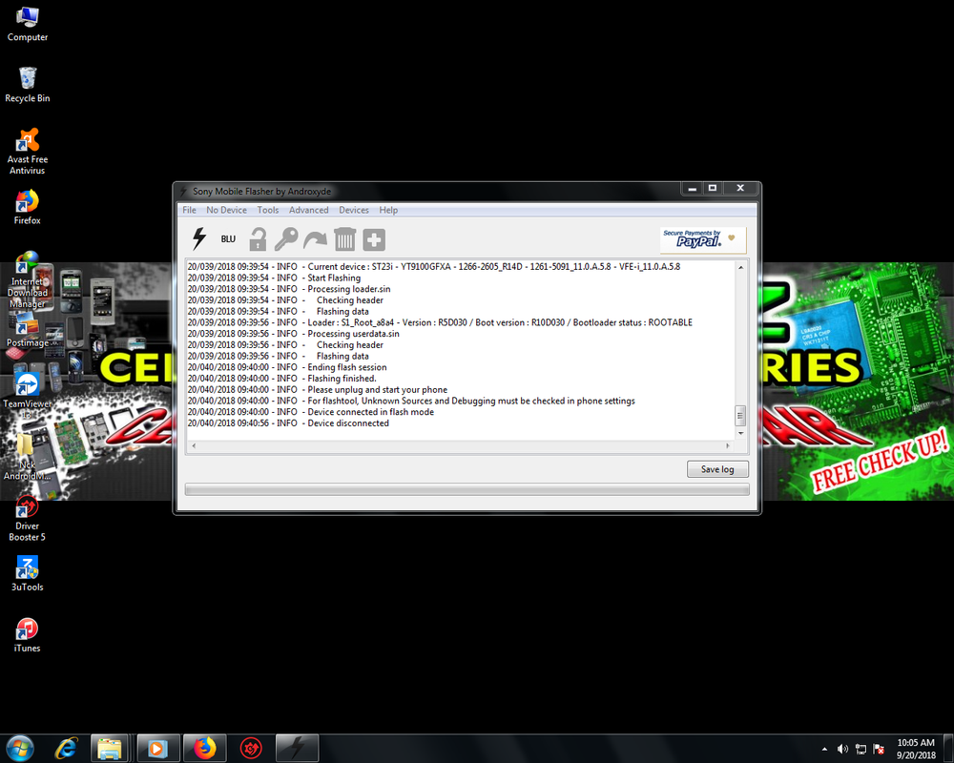Select log line 'Start Flashing'

(x=274, y=278)
